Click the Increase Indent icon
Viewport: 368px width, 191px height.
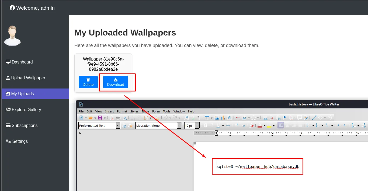click(x=339, y=125)
